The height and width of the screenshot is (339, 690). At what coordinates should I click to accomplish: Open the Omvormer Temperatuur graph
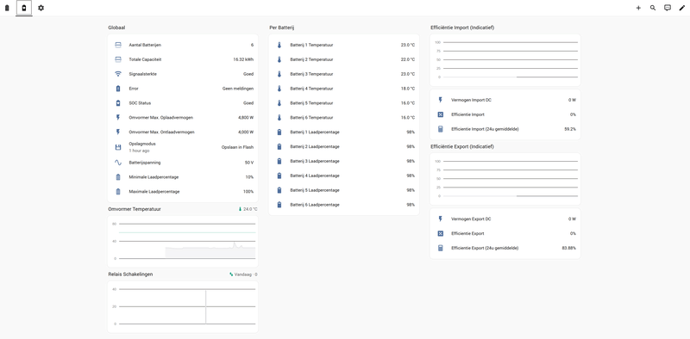click(183, 241)
